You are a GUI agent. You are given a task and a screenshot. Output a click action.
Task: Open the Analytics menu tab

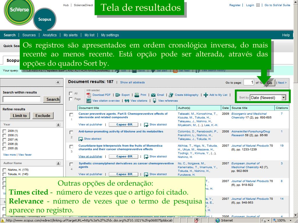[x=49, y=35]
